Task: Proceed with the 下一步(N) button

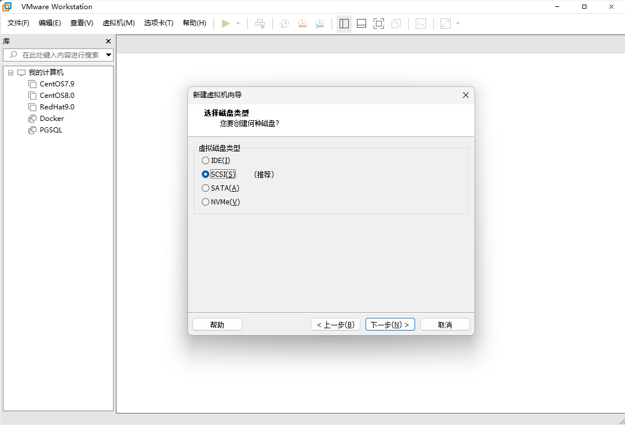Action: [x=390, y=325]
